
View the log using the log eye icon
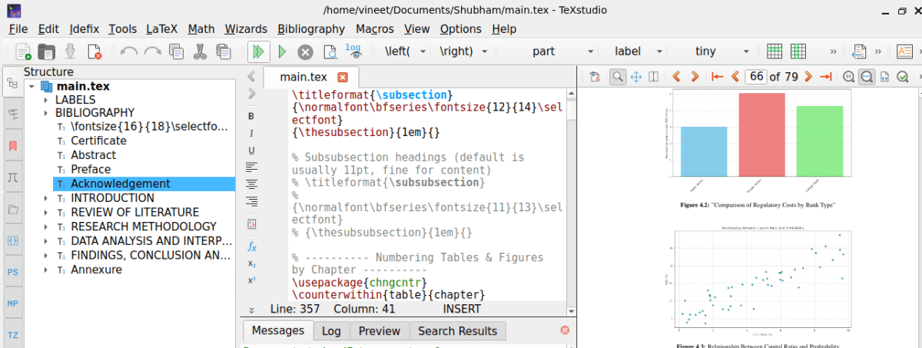353,51
